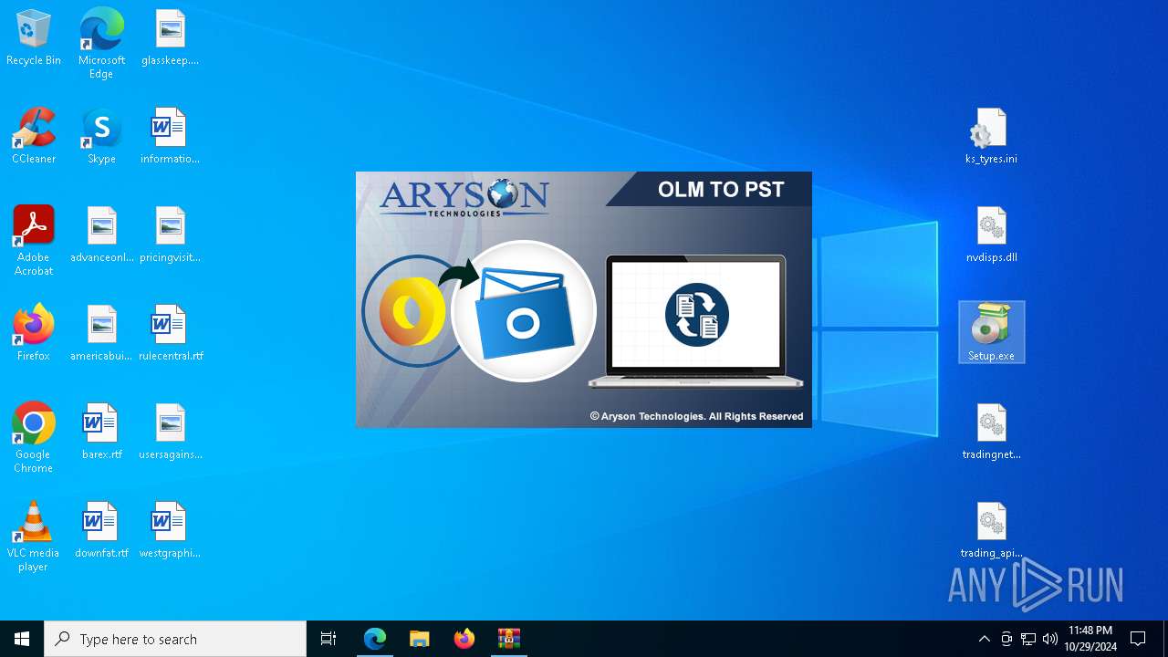1168x657 pixels.
Task: Open Google Chrome desktop shortcut
Action: point(34,438)
